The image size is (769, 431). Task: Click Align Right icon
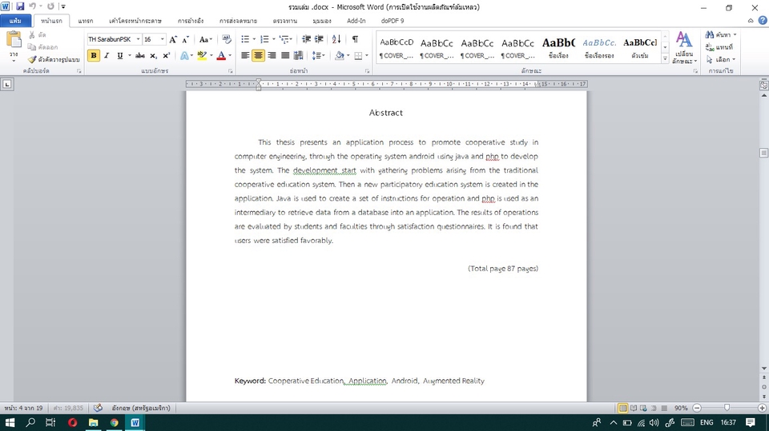(272, 55)
